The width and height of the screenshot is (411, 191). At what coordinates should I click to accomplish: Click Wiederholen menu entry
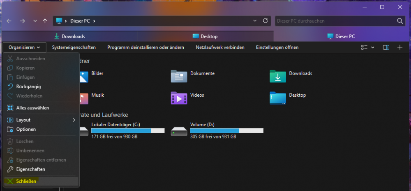click(42, 96)
